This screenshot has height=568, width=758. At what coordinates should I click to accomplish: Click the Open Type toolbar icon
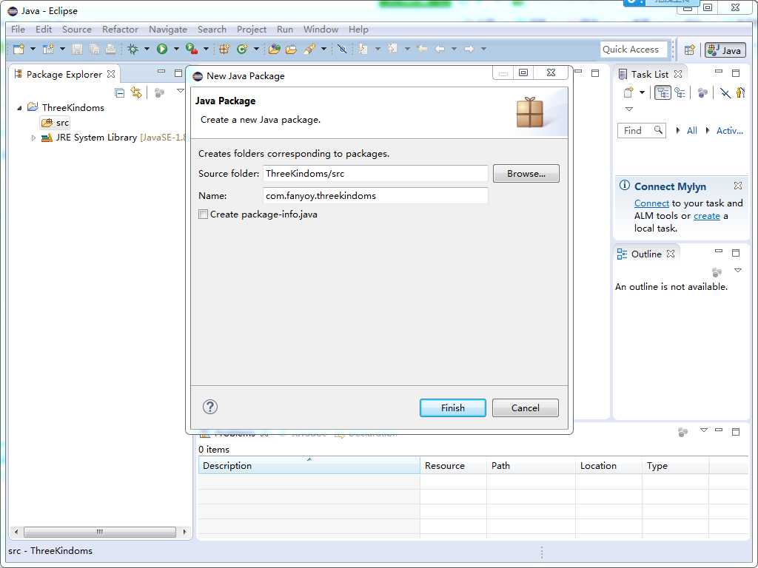274,49
